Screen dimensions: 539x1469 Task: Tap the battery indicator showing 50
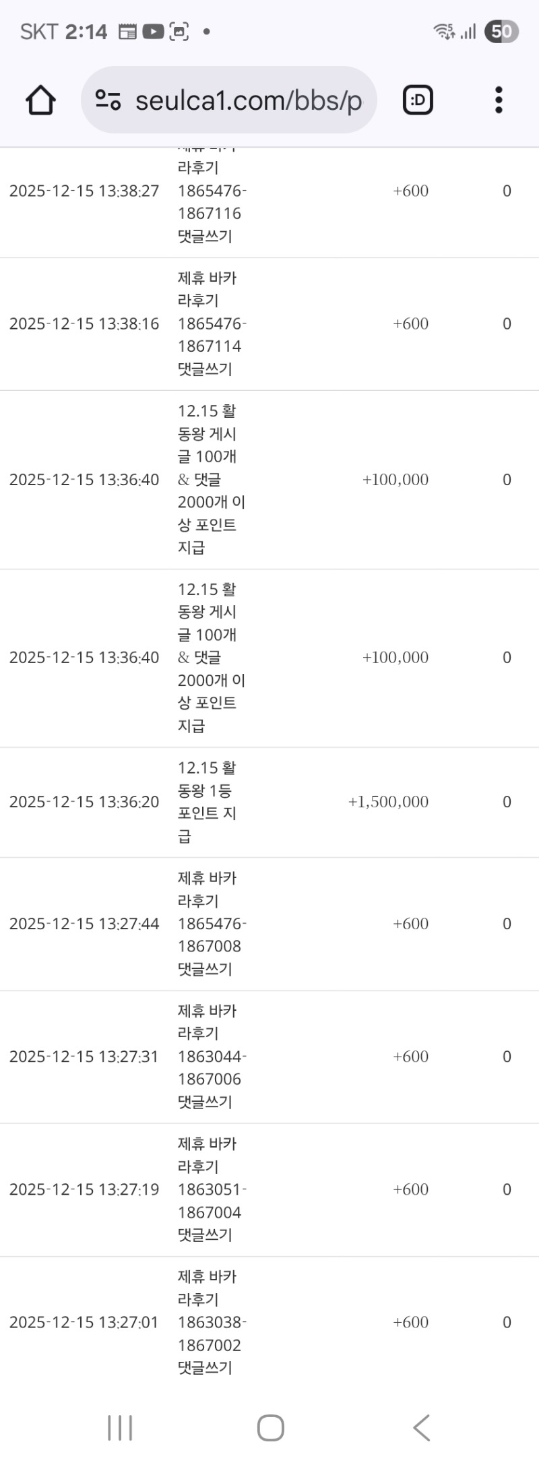click(501, 31)
